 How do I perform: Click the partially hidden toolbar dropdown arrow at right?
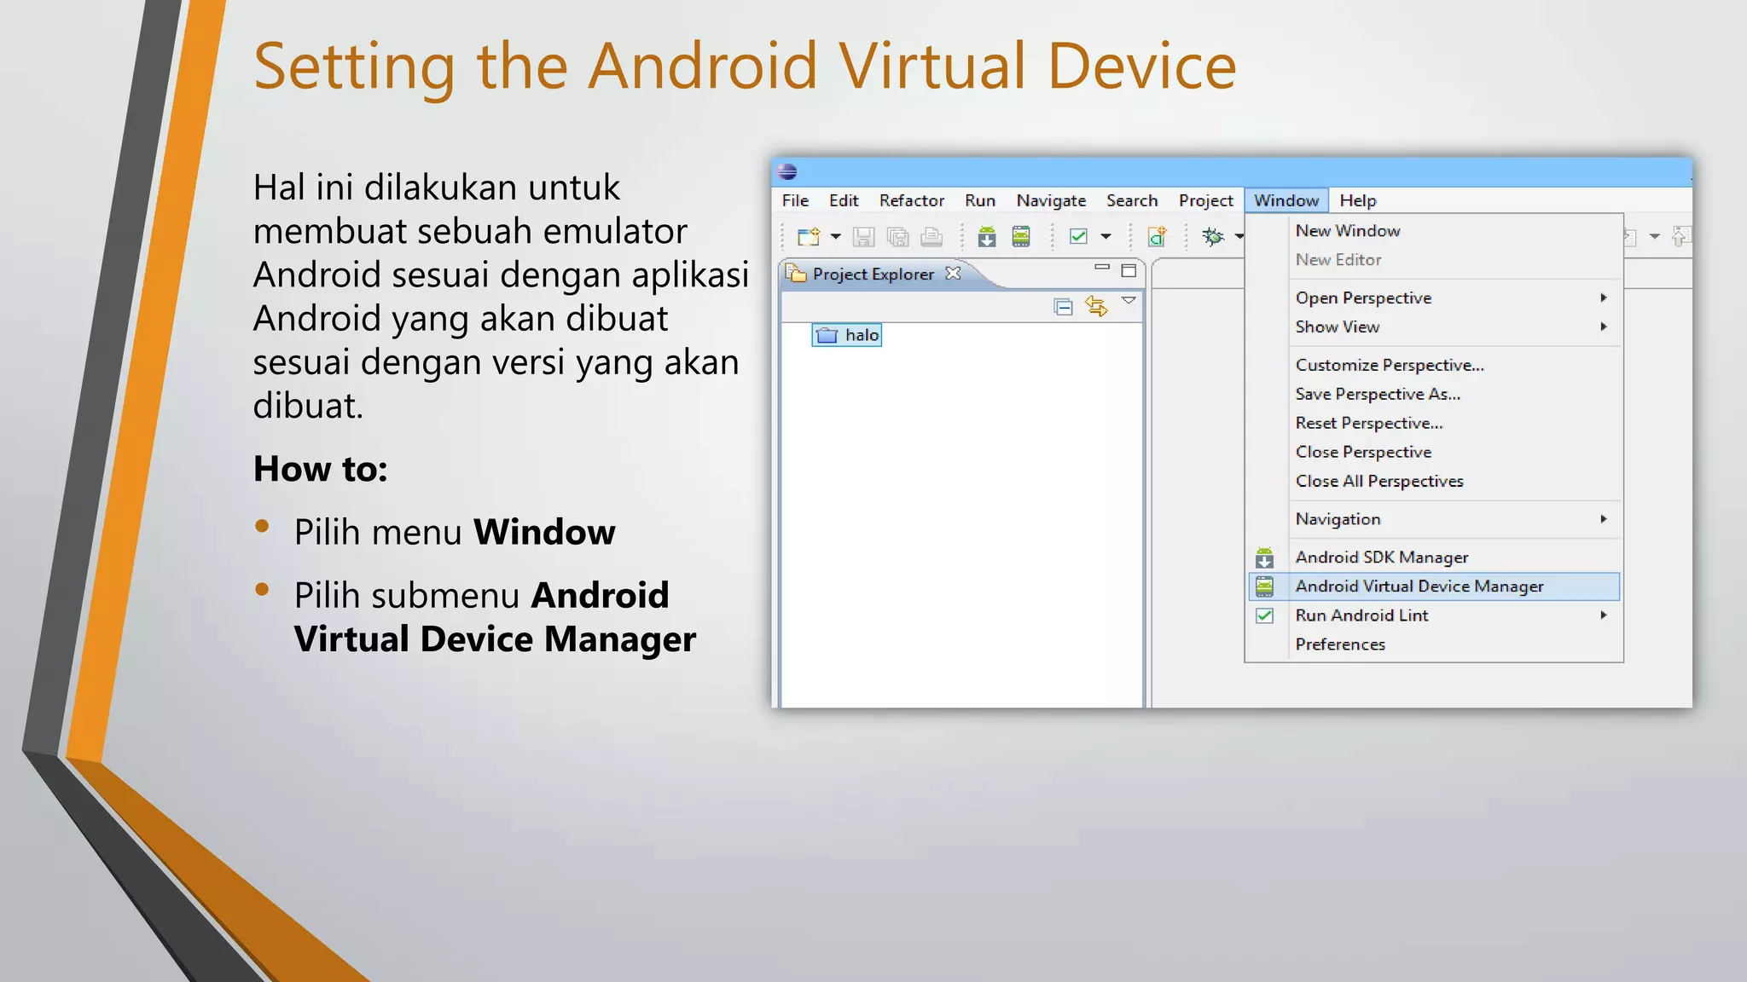tap(1655, 236)
